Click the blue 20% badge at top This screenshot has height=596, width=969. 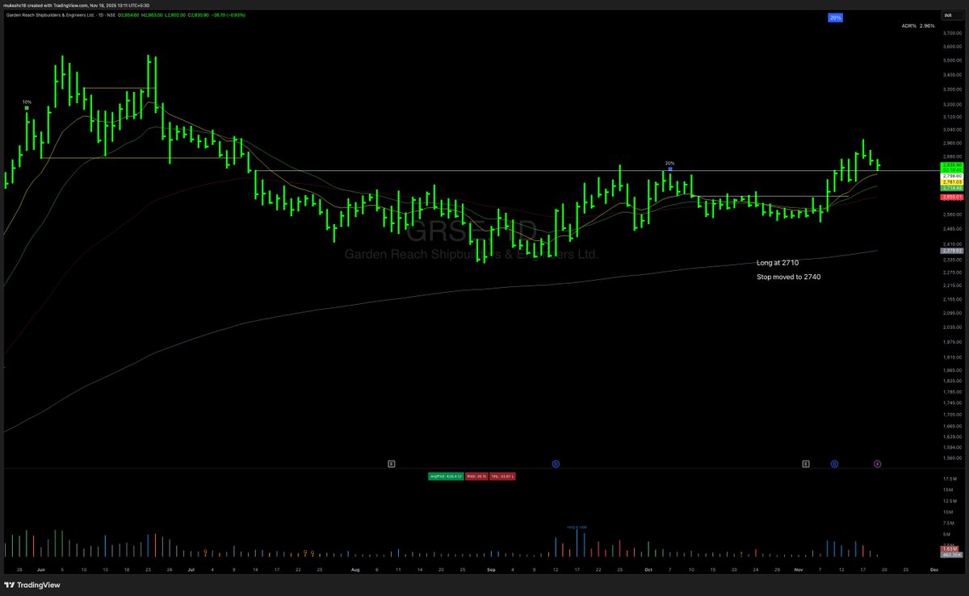[x=836, y=17]
